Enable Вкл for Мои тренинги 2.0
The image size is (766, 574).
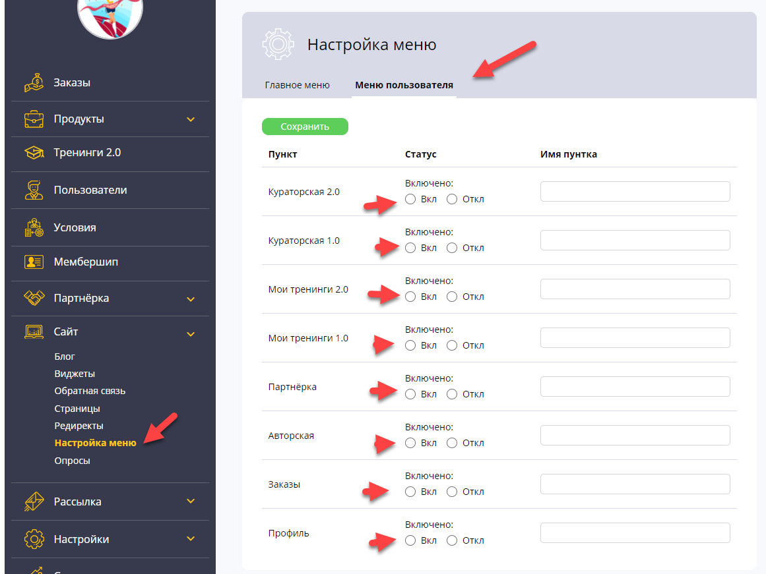click(410, 297)
